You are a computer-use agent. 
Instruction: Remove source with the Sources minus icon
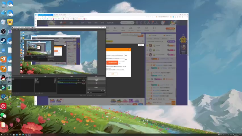(x=37, y=93)
